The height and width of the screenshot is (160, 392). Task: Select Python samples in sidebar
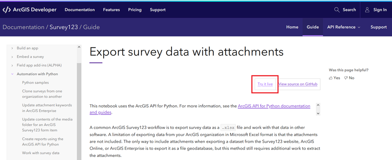click(35, 83)
